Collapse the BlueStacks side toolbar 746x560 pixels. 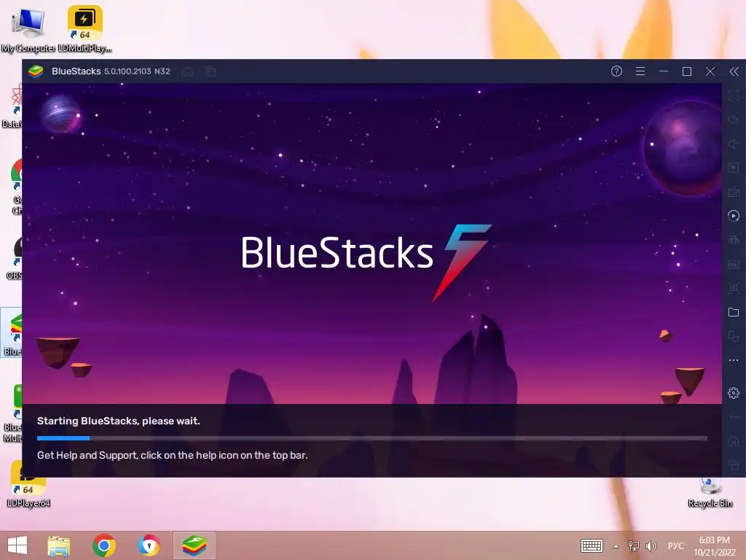pos(734,71)
